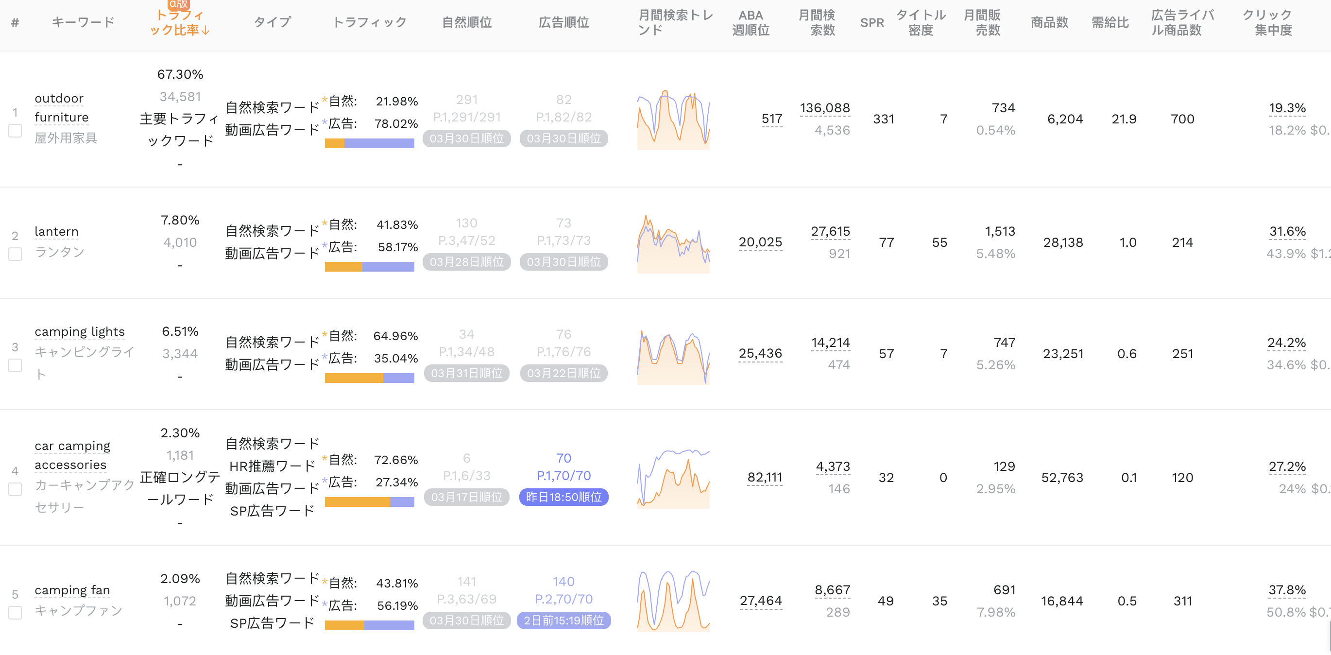Image resolution: width=1331 pixels, height=655 pixels.
Task: Click the 03月17日順位 natural rank badge
Action: pos(466,498)
